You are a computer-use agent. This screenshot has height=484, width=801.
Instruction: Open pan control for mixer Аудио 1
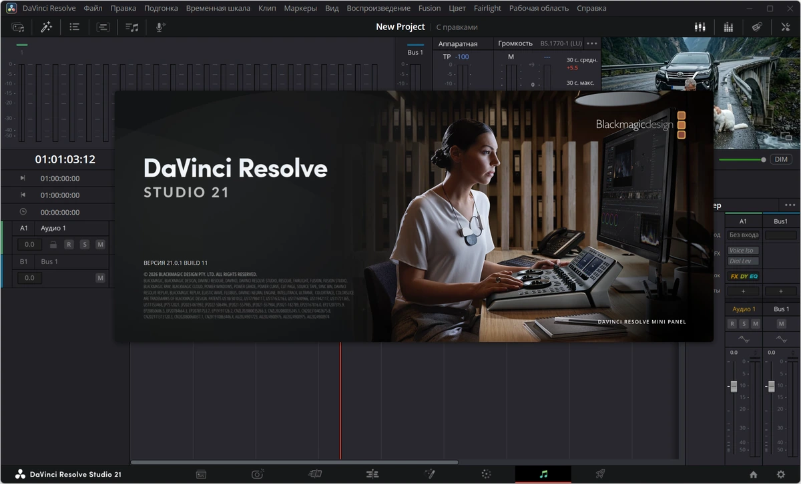click(x=744, y=339)
